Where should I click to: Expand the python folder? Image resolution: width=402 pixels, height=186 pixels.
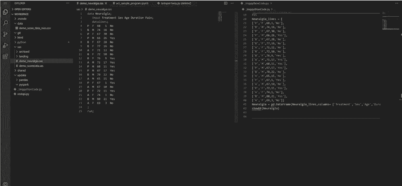22,42
